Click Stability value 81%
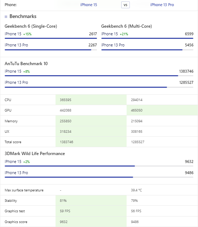198x227 pixels. click(x=63, y=201)
